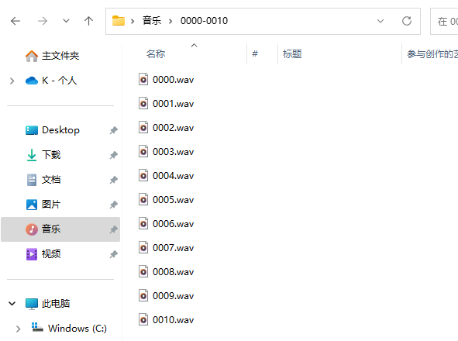
Task: Open 主文件夹 in the sidebar
Action: click(x=60, y=56)
